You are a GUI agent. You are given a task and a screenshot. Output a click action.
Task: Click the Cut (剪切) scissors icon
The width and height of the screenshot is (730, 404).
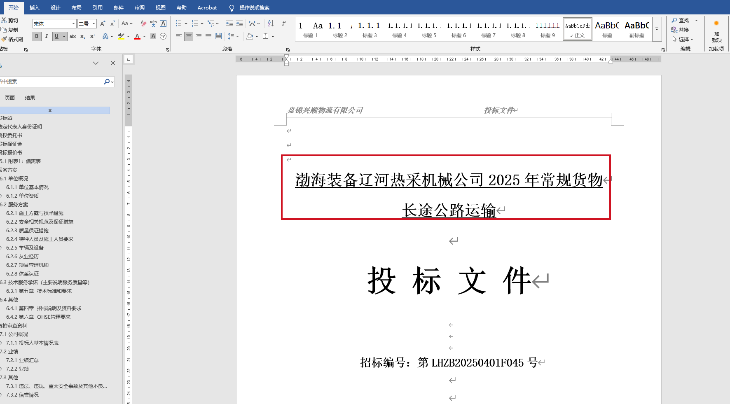(x=4, y=20)
